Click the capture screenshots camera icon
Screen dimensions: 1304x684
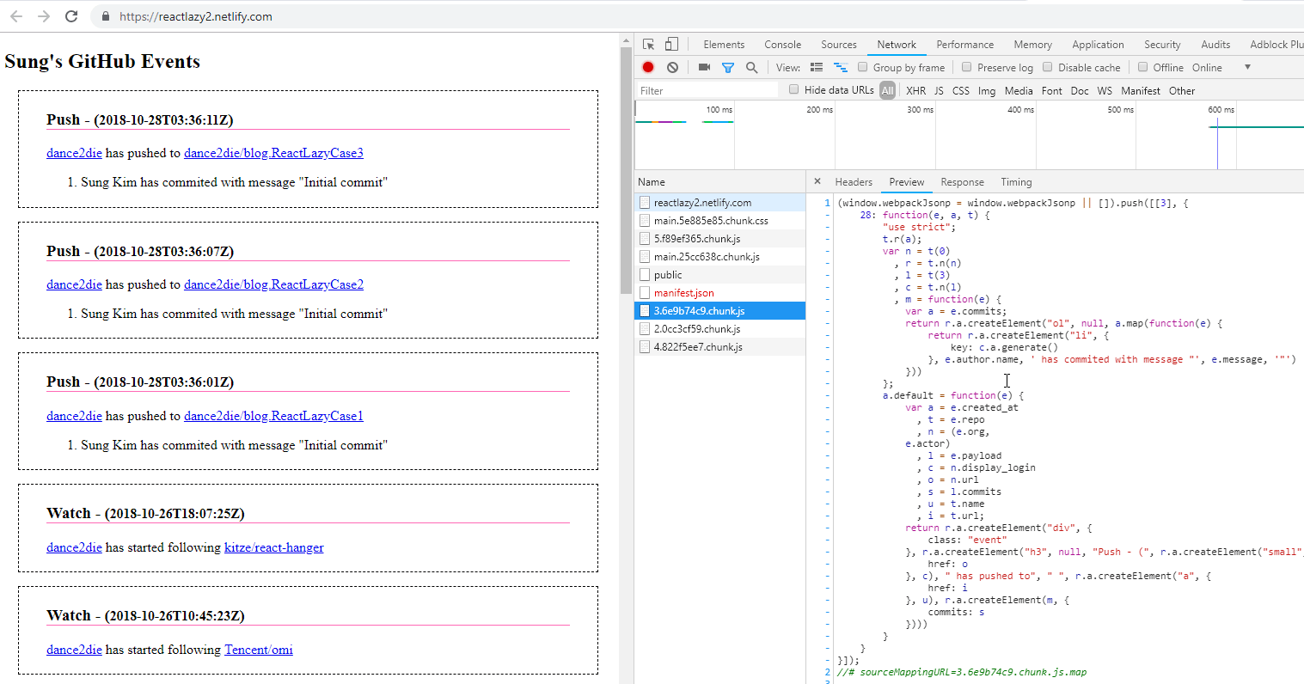pyautogui.click(x=704, y=67)
